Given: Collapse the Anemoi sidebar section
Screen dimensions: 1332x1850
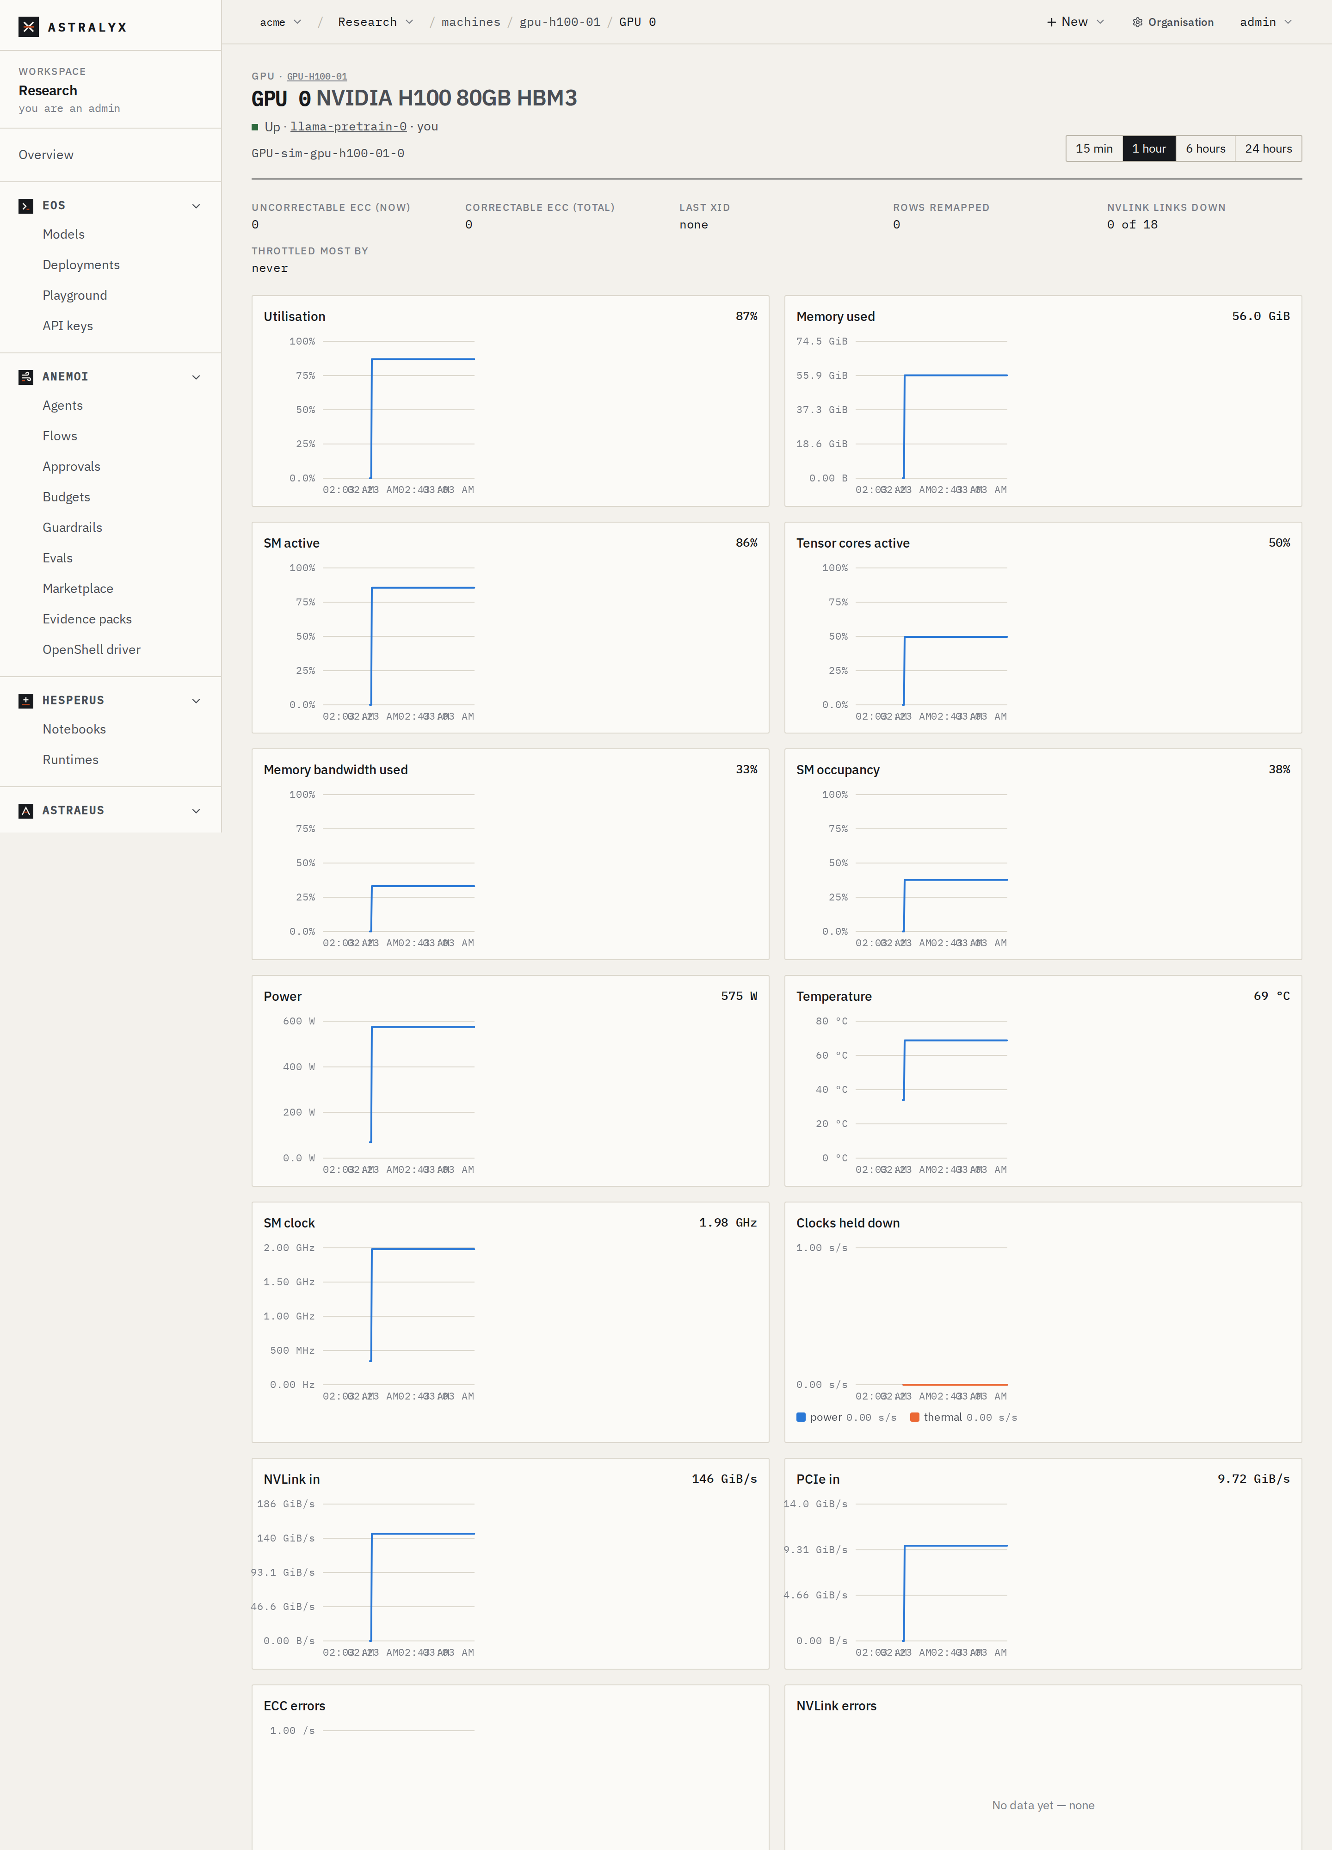Looking at the screenshot, I should tap(196, 377).
